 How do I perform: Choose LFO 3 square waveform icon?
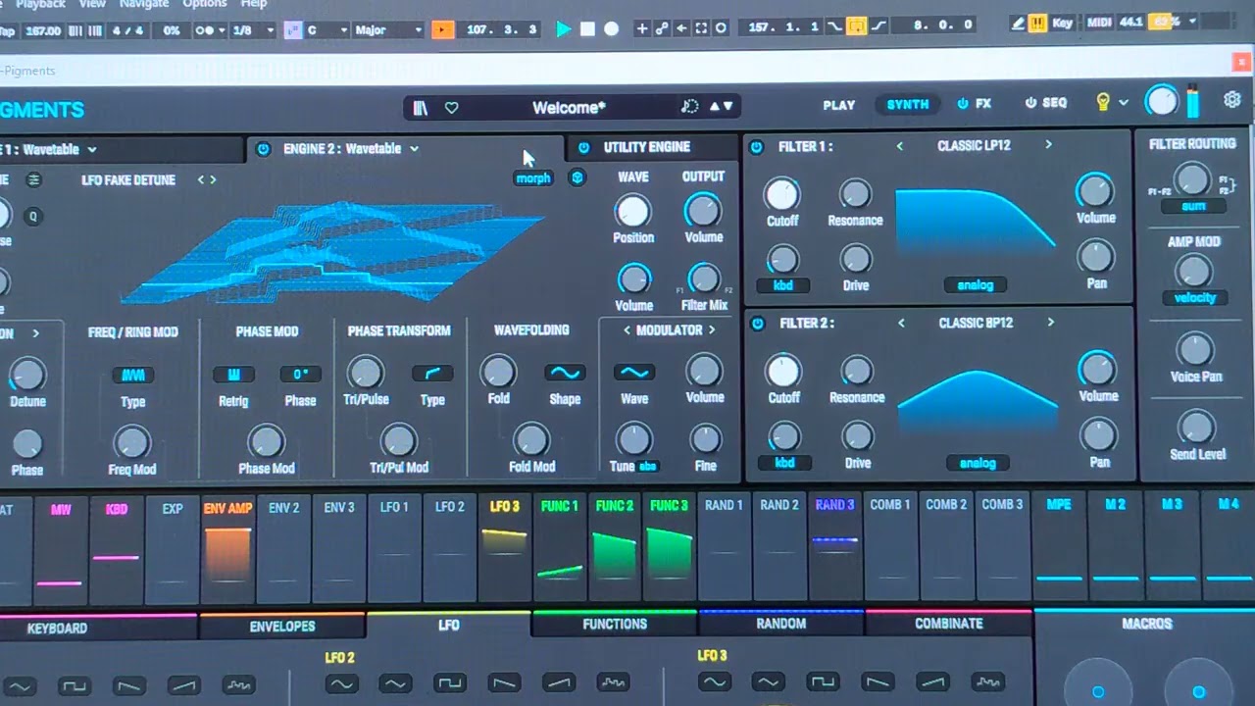[x=823, y=681]
